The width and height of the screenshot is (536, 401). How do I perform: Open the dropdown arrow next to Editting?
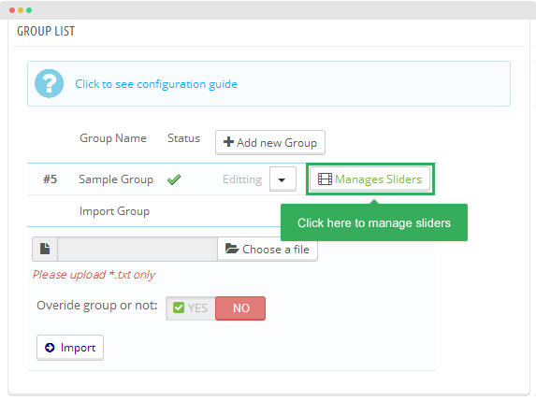[x=282, y=179]
